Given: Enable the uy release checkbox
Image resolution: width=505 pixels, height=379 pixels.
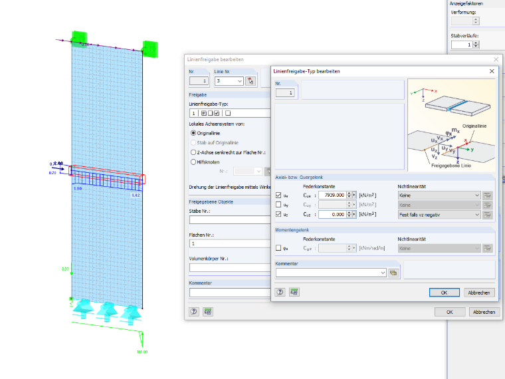Looking at the screenshot, I should click(x=278, y=205).
